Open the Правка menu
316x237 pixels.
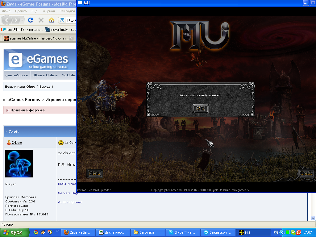pyautogui.click(x=21, y=11)
